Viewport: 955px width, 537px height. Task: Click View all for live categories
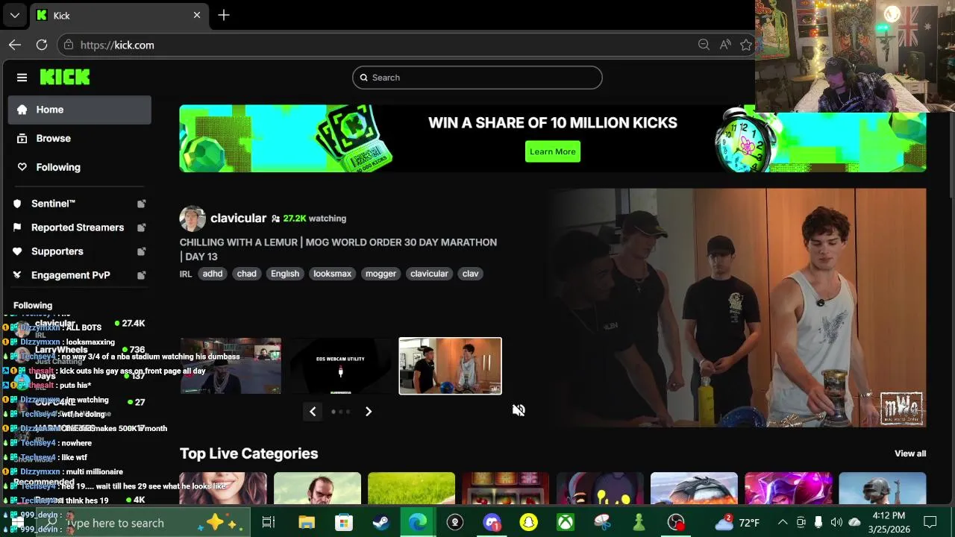[910, 453]
